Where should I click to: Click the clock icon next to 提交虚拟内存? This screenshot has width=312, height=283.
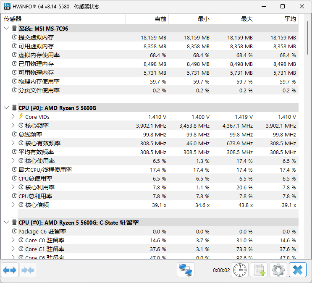pyautogui.click(x=14, y=37)
